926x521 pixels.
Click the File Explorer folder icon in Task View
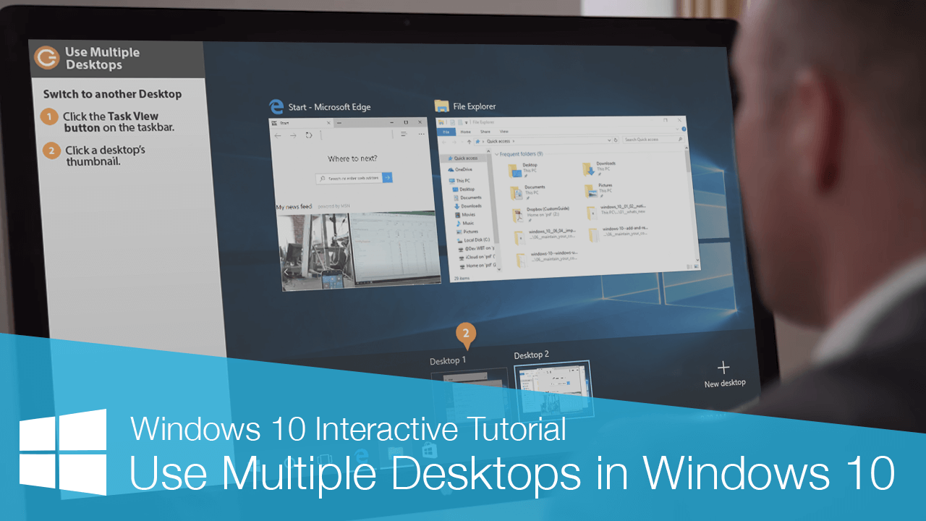pos(442,106)
